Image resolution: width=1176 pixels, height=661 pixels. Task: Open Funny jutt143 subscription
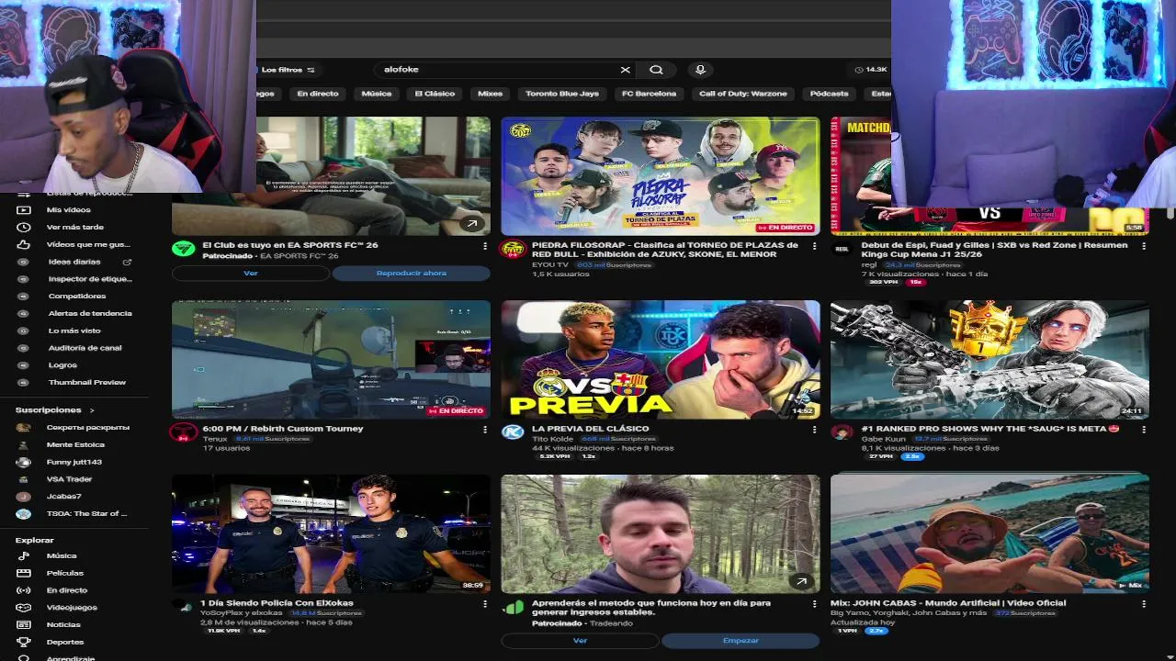(x=74, y=462)
